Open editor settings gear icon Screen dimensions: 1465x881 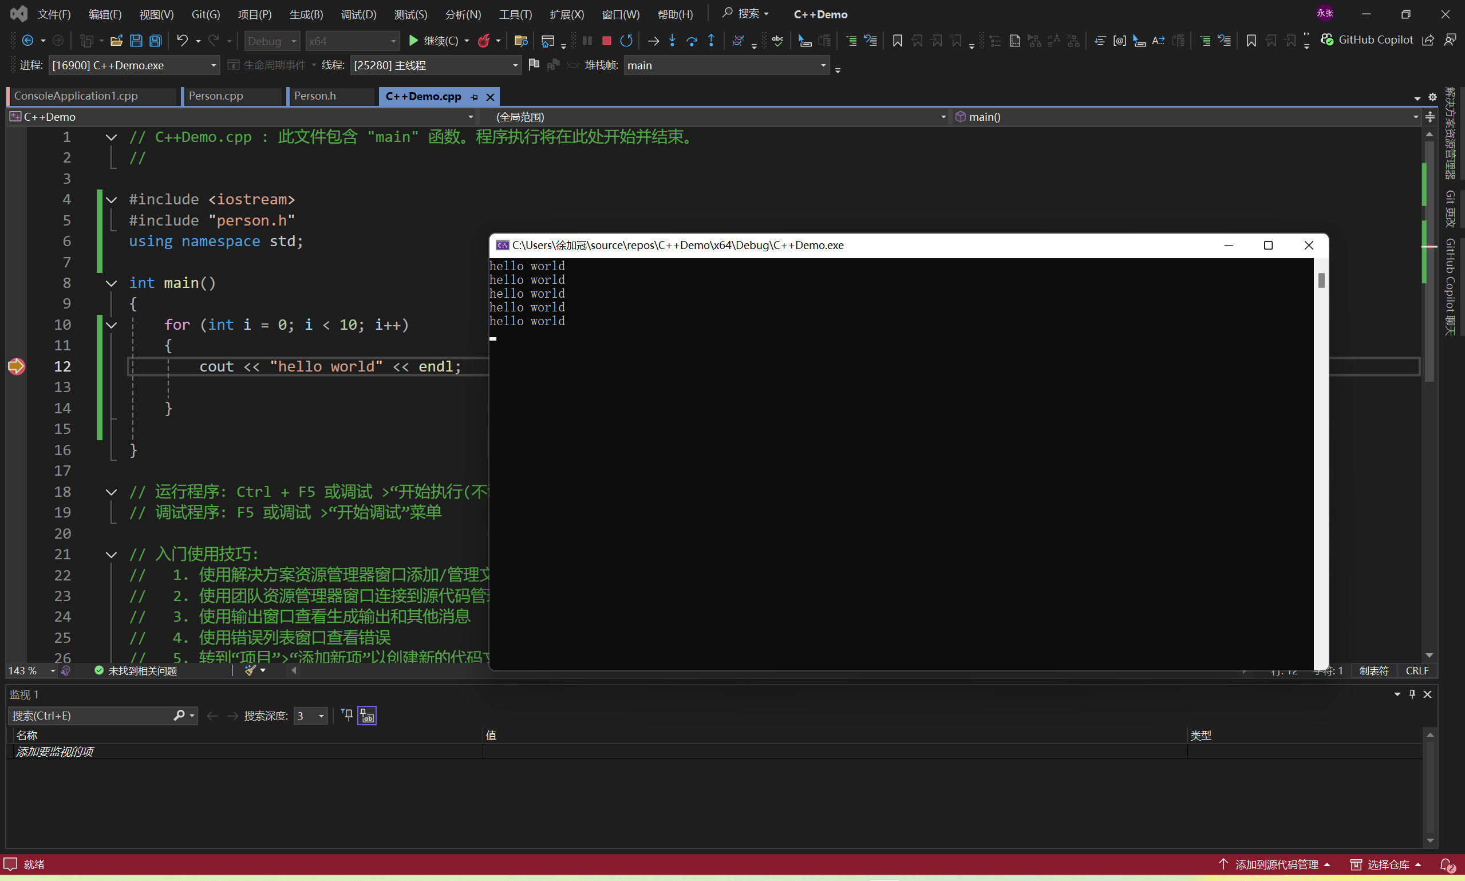[x=1432, y=97]
